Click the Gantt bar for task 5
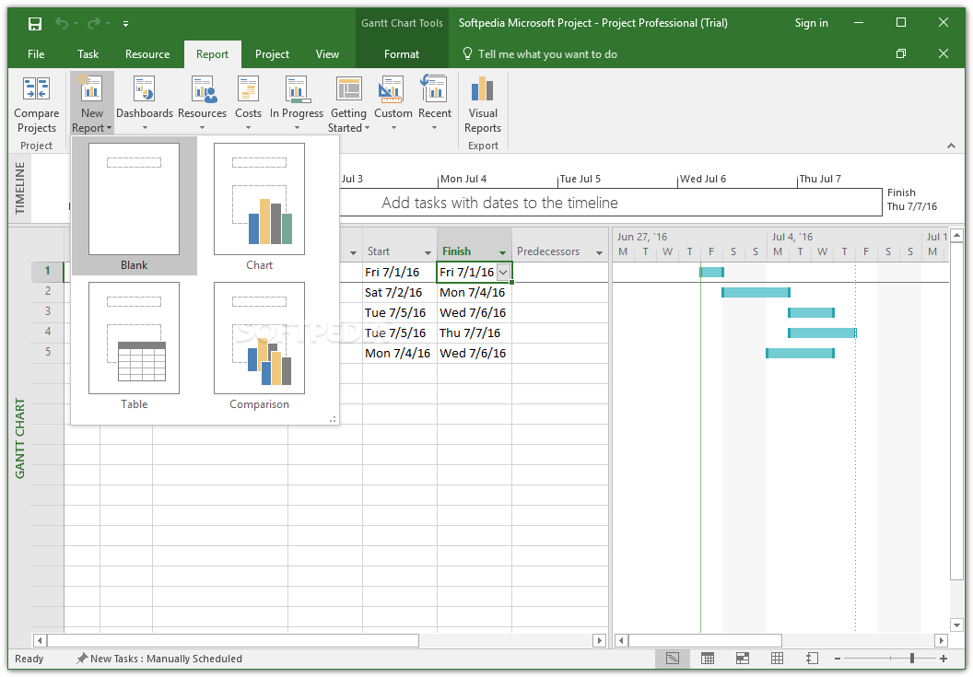The height and width of the screenshot is (677, 973). [800, 353]
